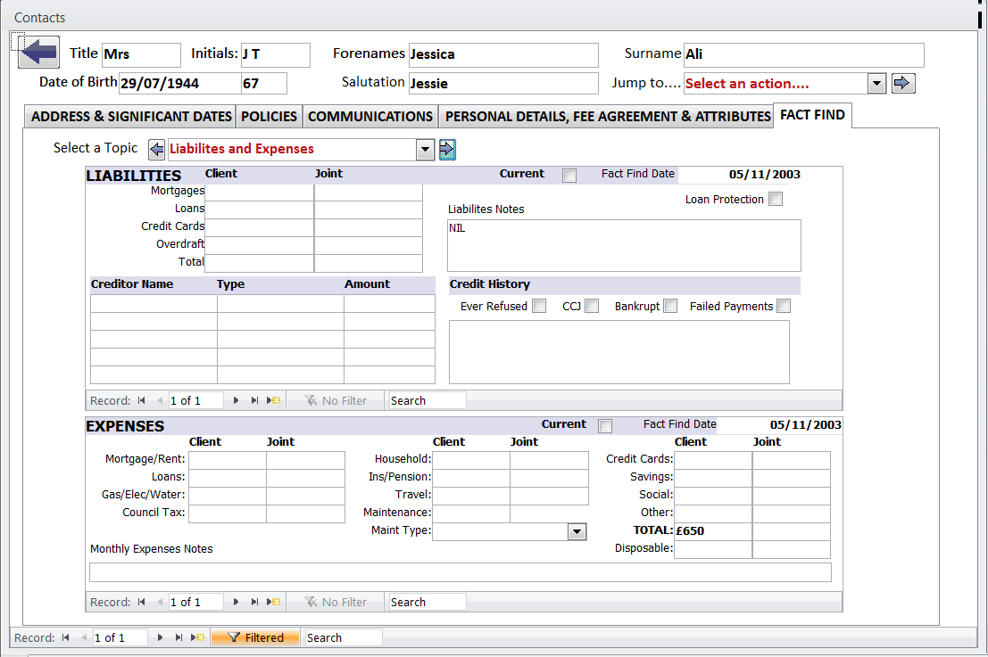
Task: Go to previous record in Expenses navigator
Action: pos(160,602)
